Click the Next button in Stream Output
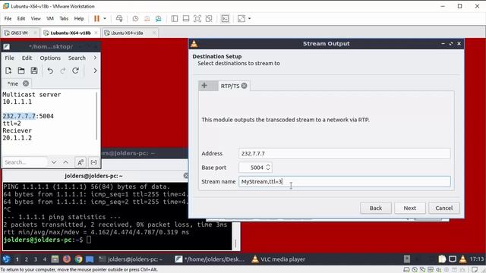The width and height of the screenshot is (486, 273). [x=410, y=208]
